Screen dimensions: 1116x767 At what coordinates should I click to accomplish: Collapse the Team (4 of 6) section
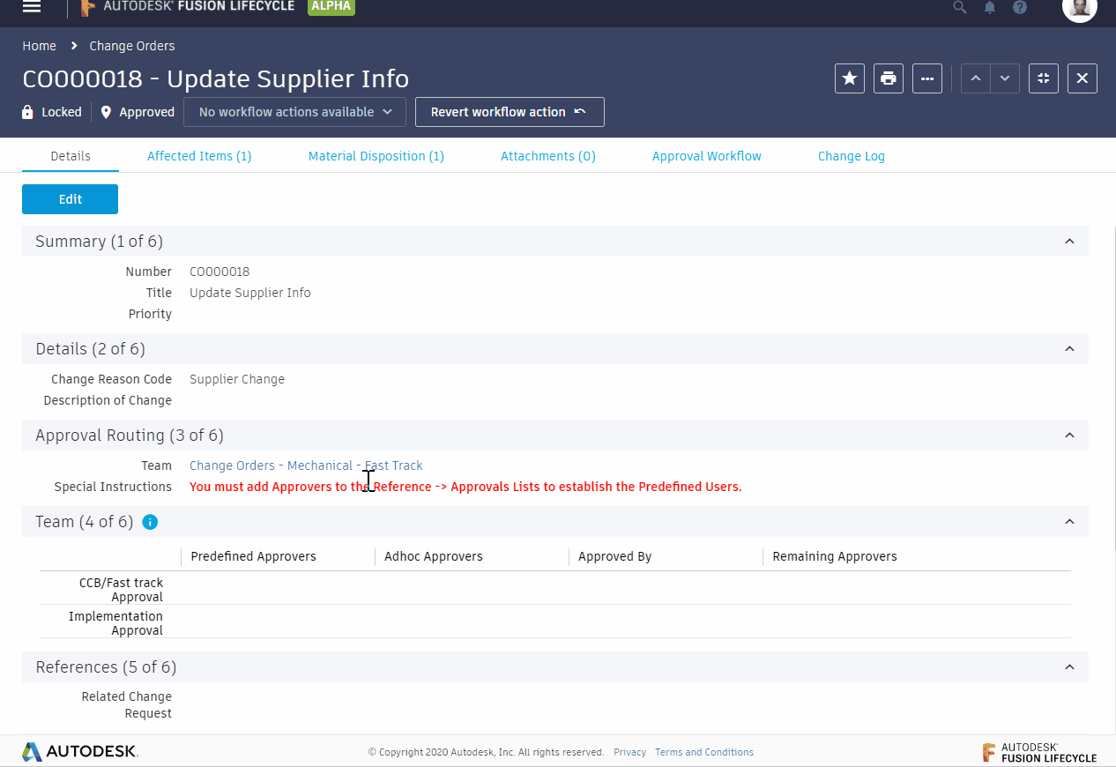[1069, 522]
